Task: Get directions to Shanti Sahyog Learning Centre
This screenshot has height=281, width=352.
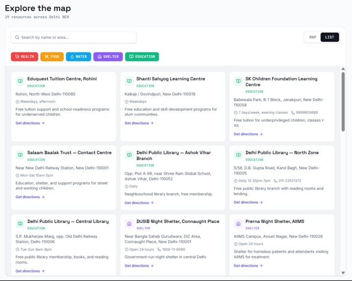Action: pos(139,123)
